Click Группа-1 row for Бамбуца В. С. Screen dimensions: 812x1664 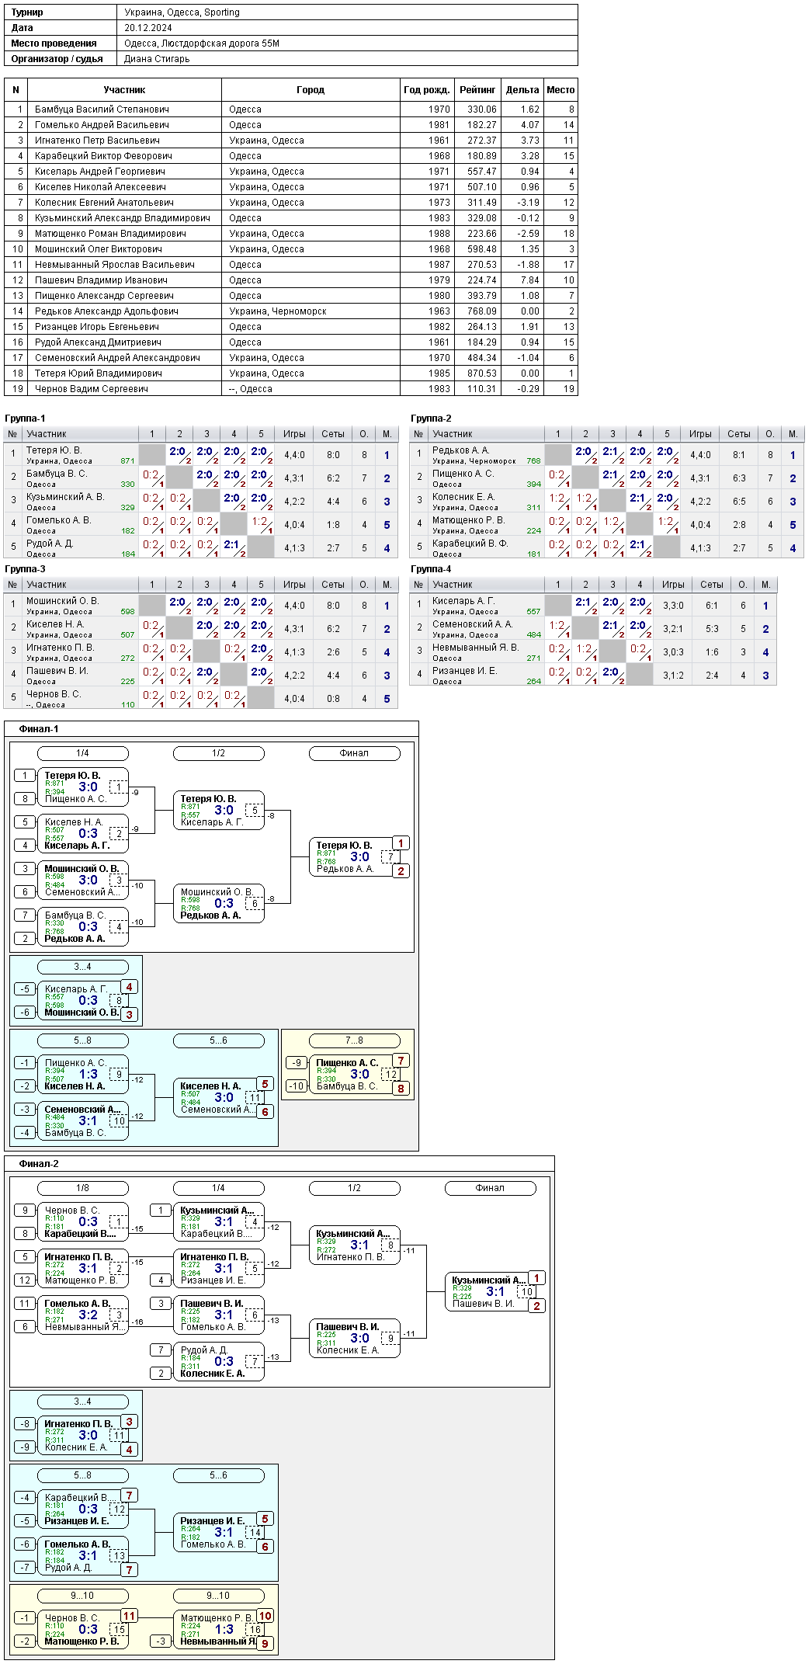coord(201,478)
